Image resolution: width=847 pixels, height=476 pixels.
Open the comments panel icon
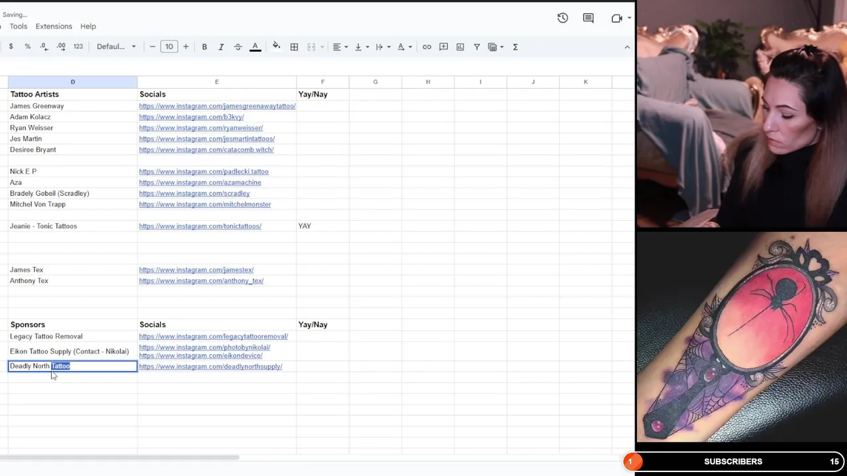tap(588, 18)
